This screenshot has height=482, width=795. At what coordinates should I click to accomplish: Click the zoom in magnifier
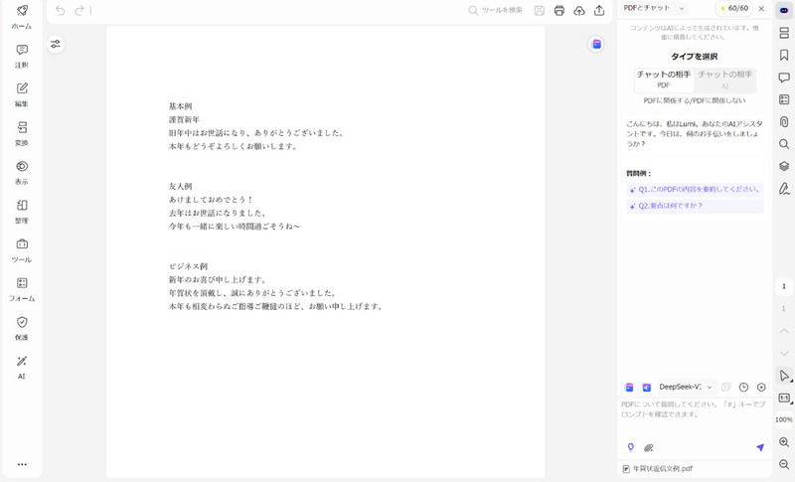coord(784,441)
